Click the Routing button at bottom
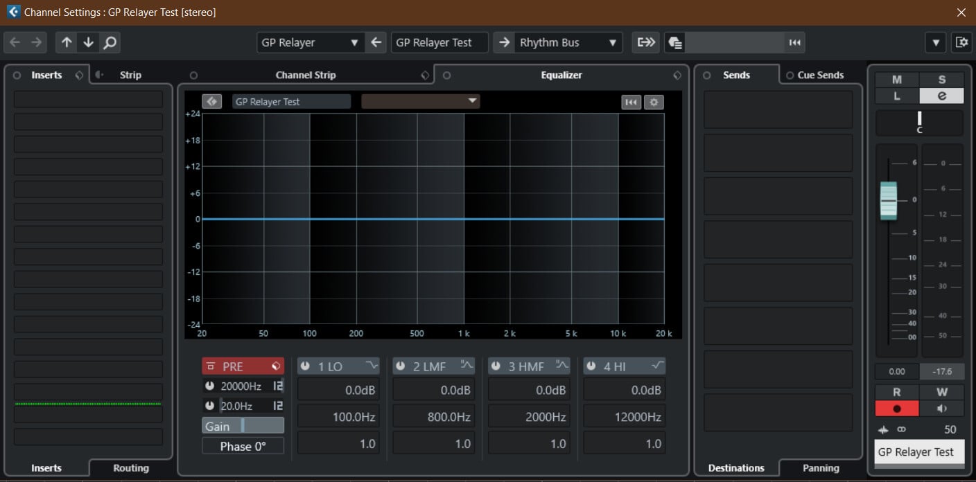The width and height of the screenshot is (976, 482). pos(131,468)
